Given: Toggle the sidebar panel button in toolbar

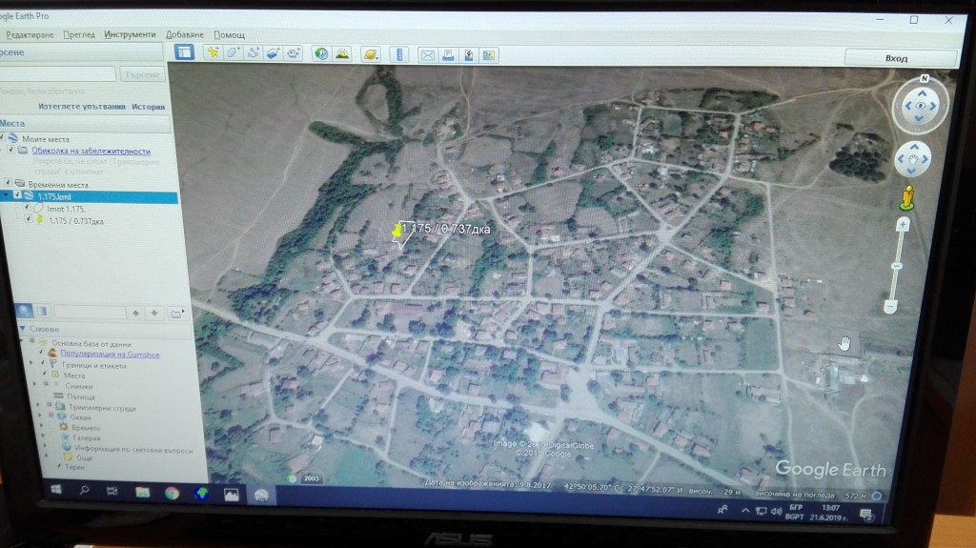Looking at the screenshot, I should pos(185,52).
